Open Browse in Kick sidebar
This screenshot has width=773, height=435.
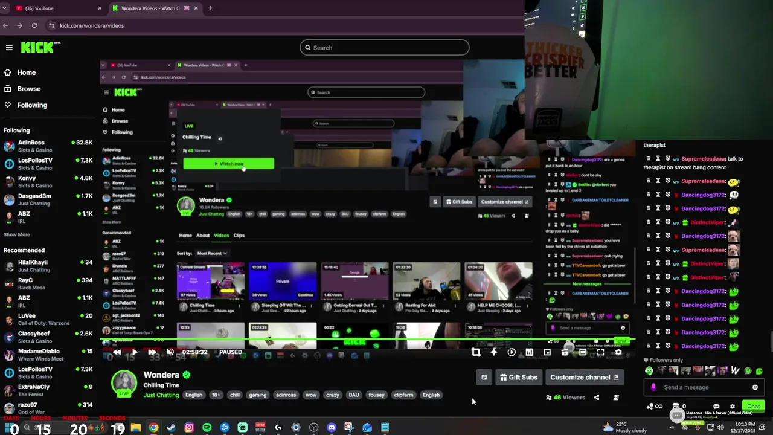[x=29, y=89]
